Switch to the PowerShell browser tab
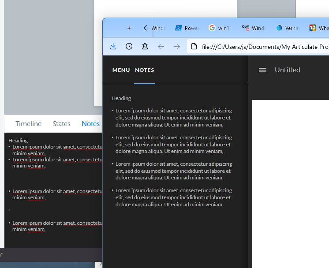 tap(187, 28)
